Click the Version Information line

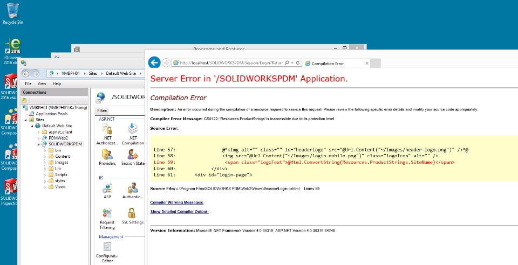pyautogui.click(x=242, y=231)
